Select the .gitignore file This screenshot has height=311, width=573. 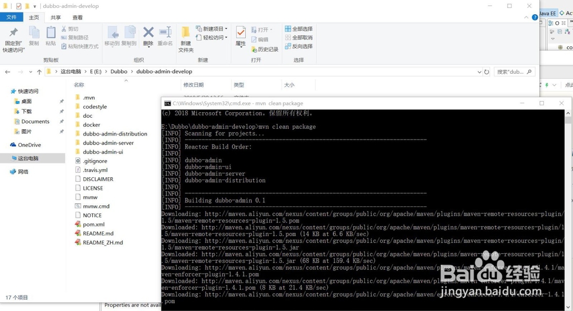point(91,161)
